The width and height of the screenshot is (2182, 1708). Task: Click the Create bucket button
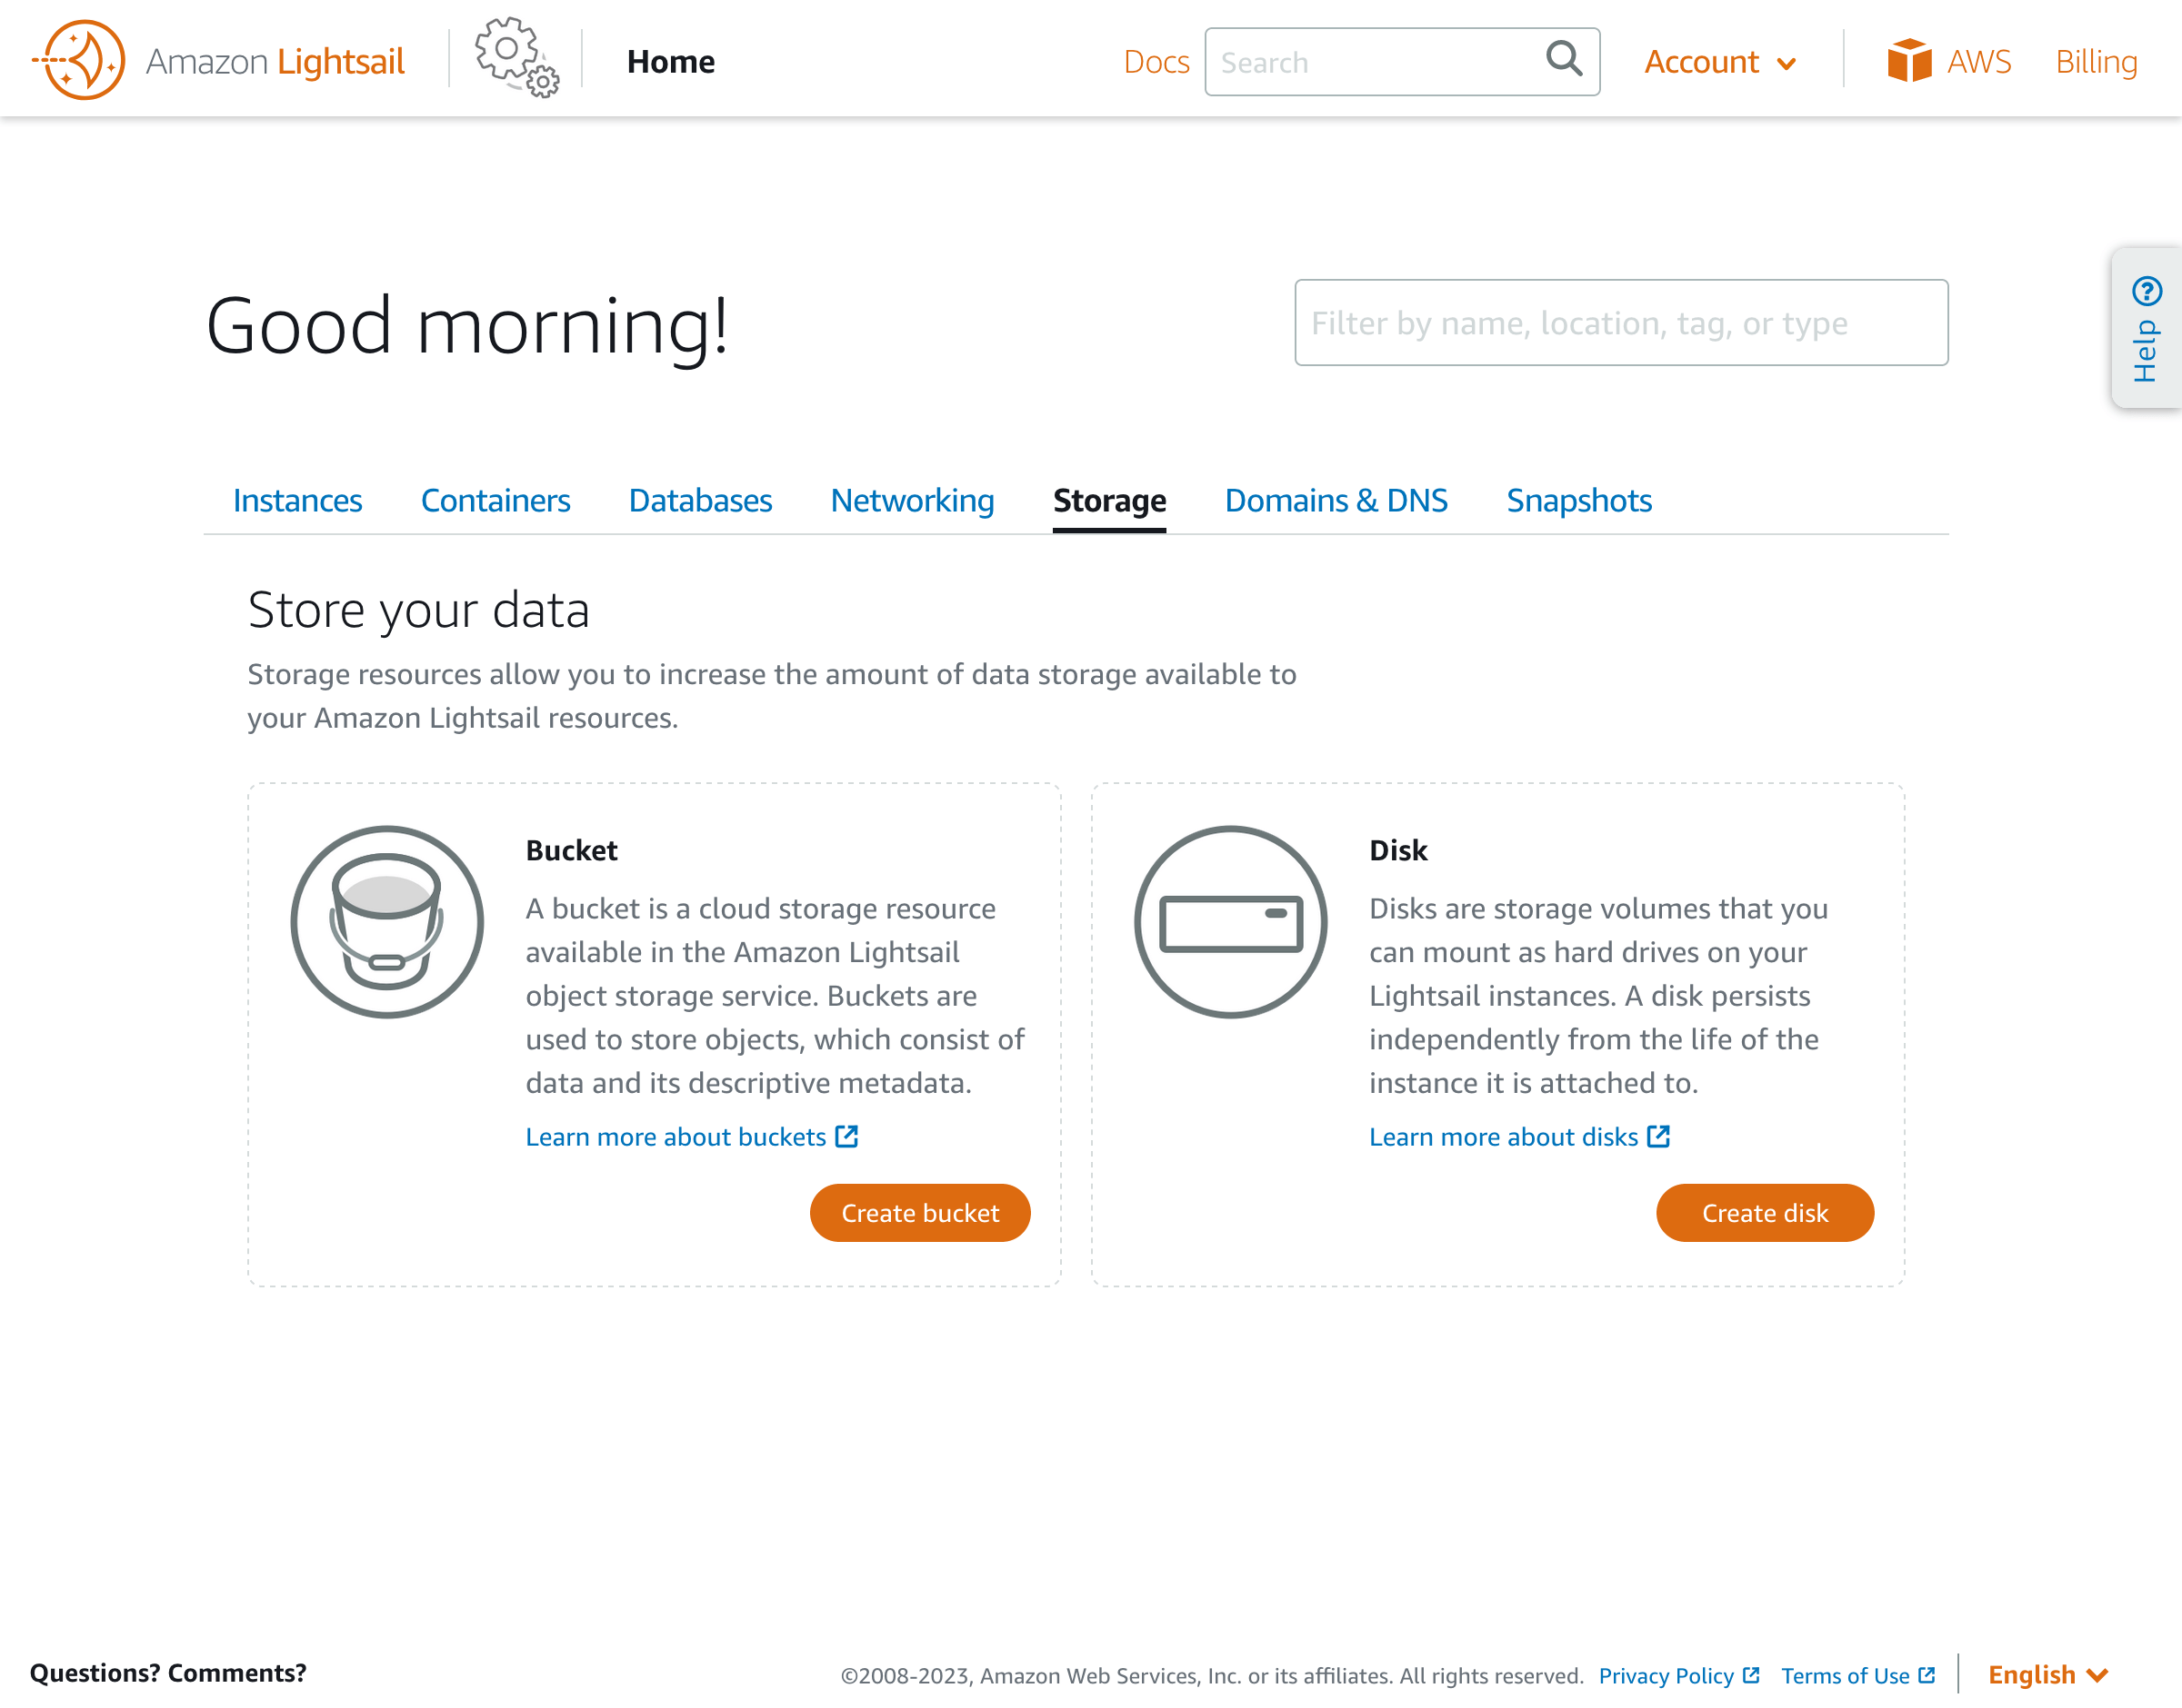pos(919,1212)
